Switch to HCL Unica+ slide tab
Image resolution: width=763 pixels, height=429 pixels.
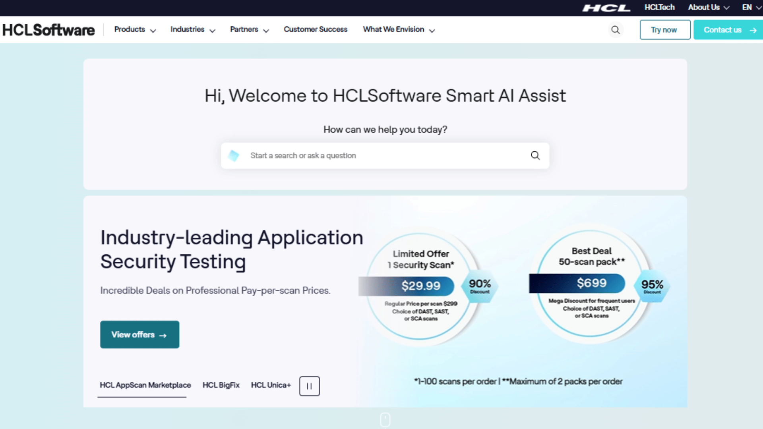pos(271,385)
